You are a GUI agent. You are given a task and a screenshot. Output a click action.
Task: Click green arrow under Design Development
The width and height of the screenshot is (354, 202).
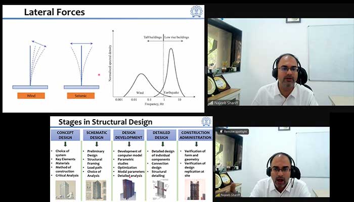(x=130, y=144)
